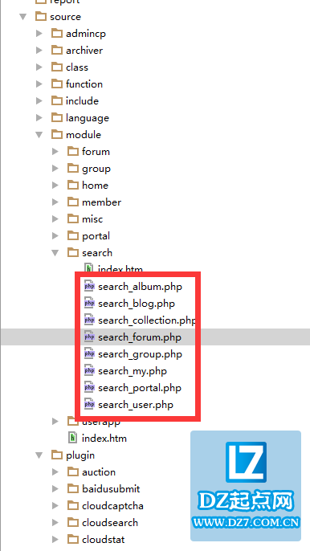Select the auction folder label
Image resolution: width=310 pixels, height=551 pixels.
[99, 472]
